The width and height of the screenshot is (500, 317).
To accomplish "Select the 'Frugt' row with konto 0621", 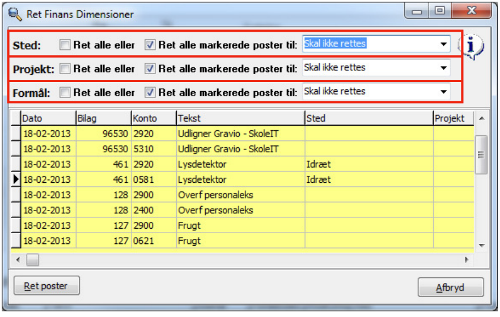I will click(x=227, y=241).
